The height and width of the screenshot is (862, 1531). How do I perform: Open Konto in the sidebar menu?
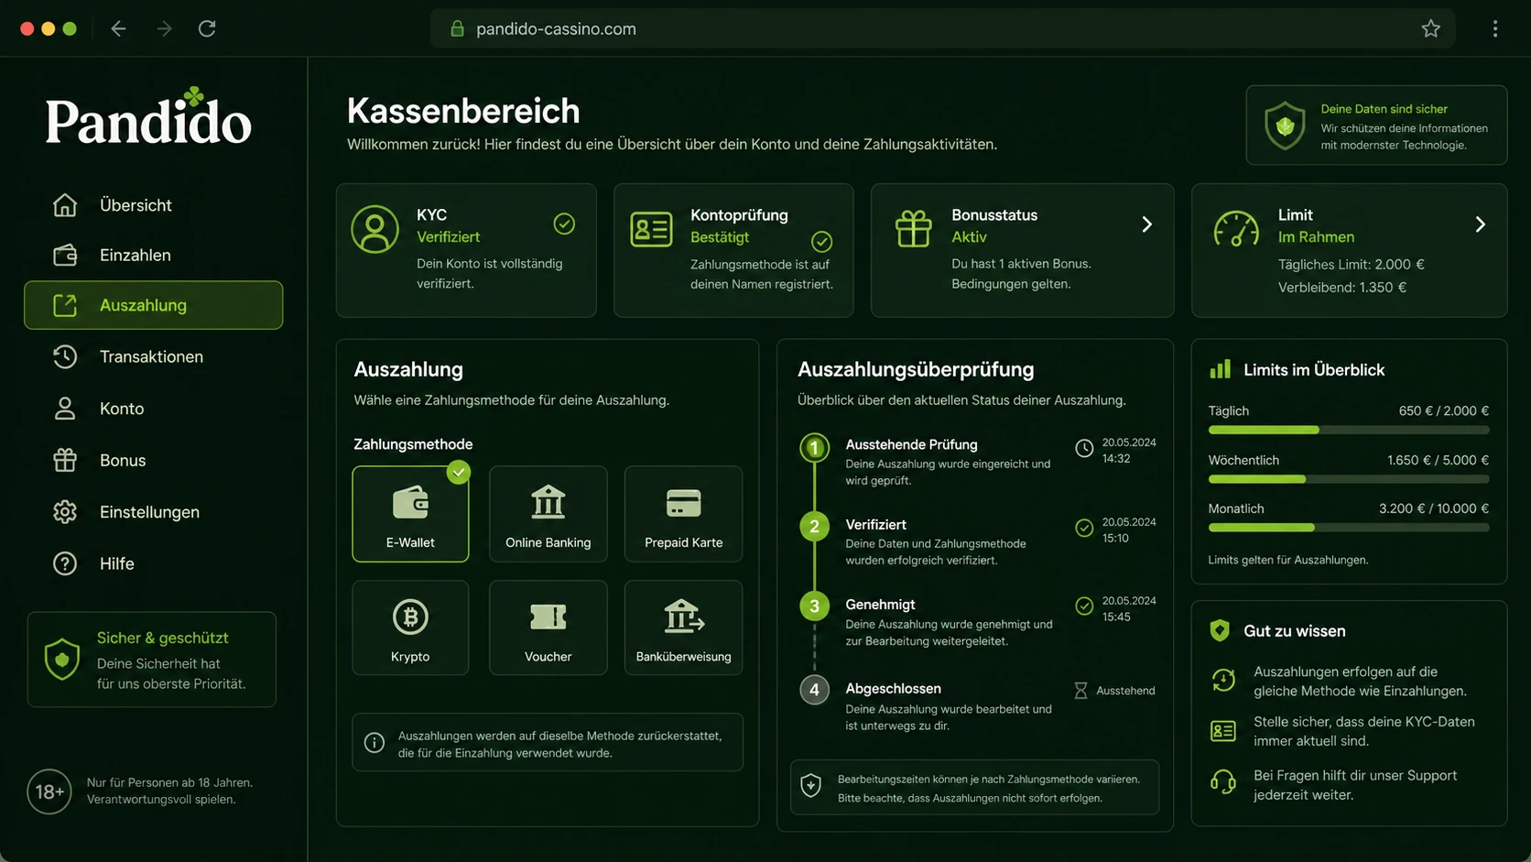tap(154, 409)
